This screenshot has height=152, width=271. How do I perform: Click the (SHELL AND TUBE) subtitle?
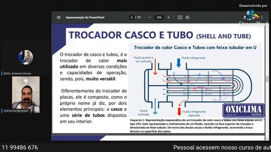coord(224,36)
